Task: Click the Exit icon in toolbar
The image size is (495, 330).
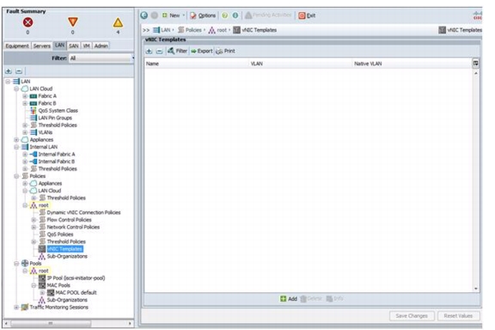Action: pyautogui.click(x=302, y=15)
